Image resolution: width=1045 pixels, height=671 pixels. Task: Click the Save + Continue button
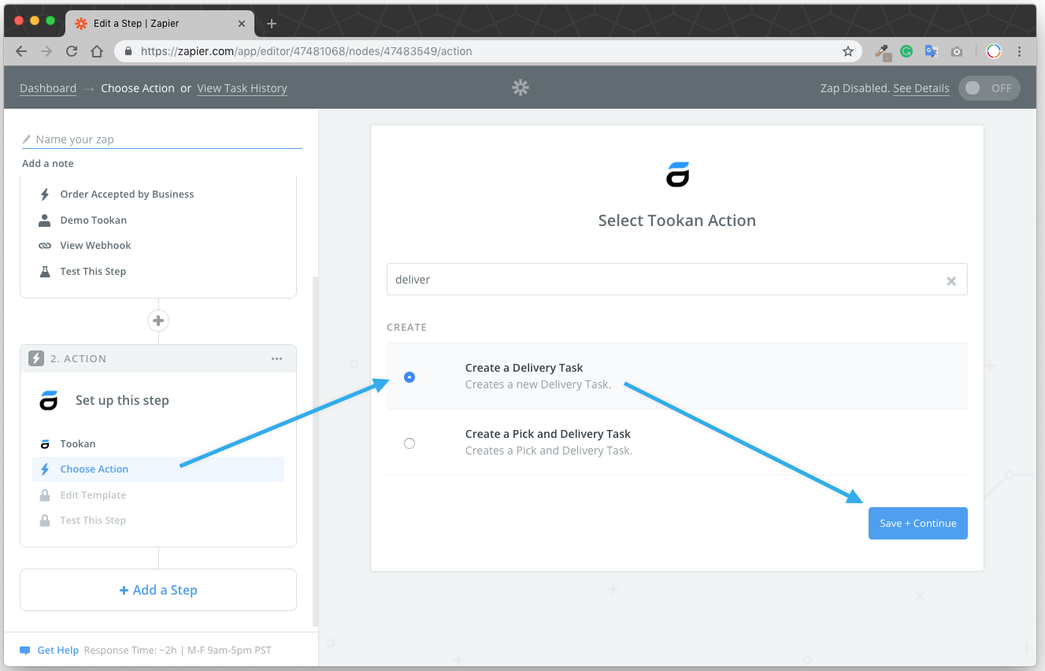[918, 524]
